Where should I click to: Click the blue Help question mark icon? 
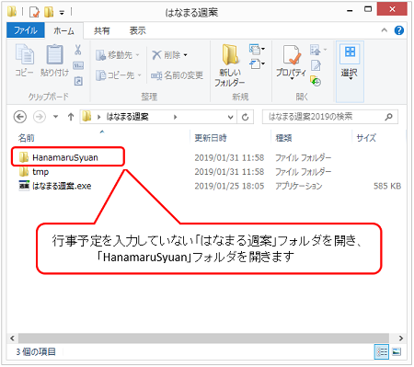(399, 30)
